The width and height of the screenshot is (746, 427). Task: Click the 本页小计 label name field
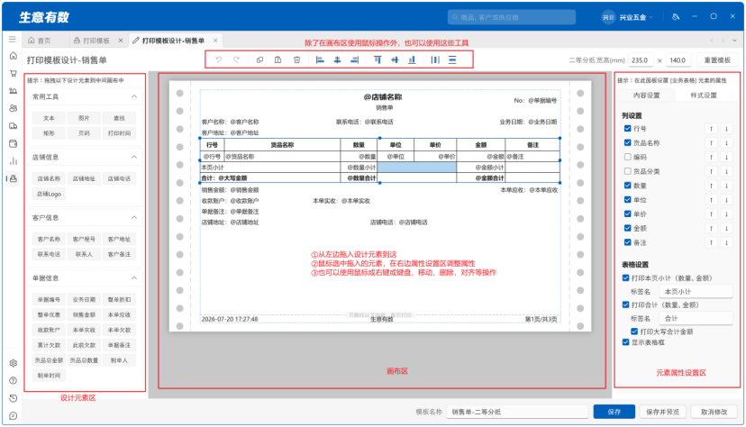[696, 292]
